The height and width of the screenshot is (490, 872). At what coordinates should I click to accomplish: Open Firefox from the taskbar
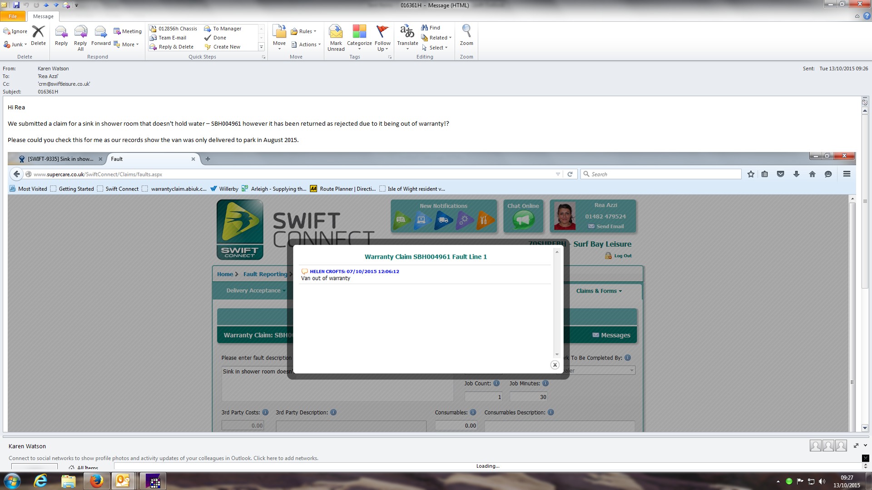(x=96, y=481)
